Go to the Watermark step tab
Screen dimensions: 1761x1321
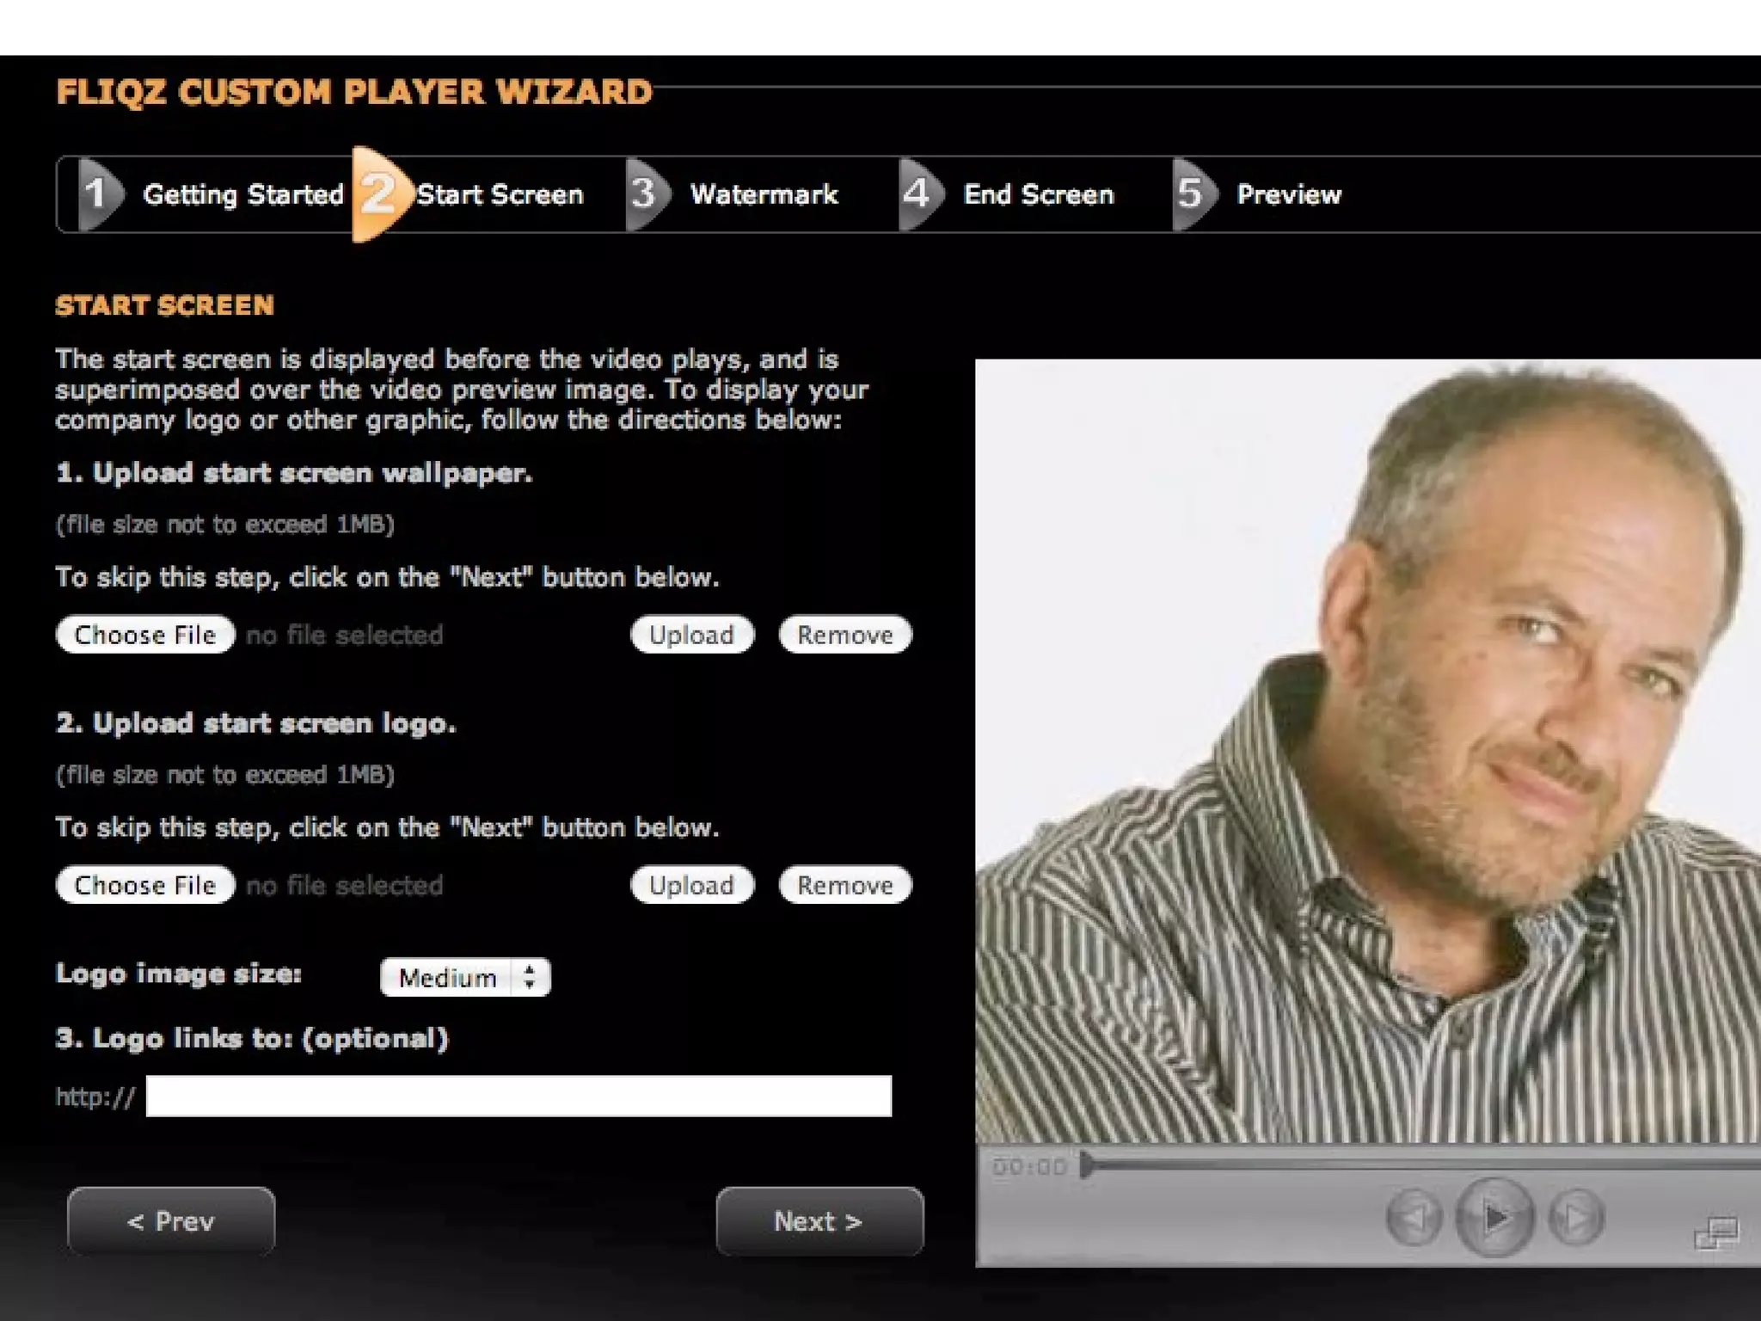[764, 194]
